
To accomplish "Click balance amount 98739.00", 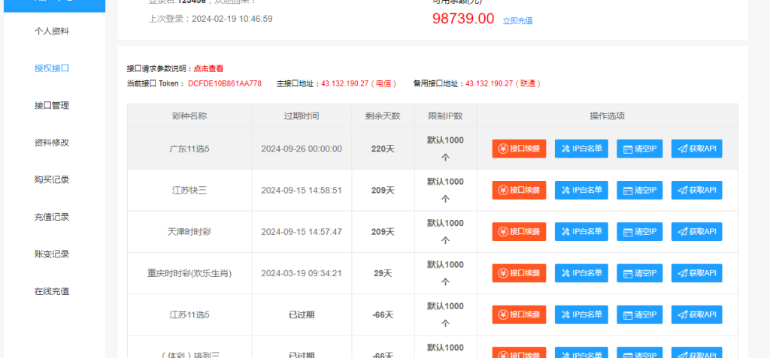I will 463,19.
